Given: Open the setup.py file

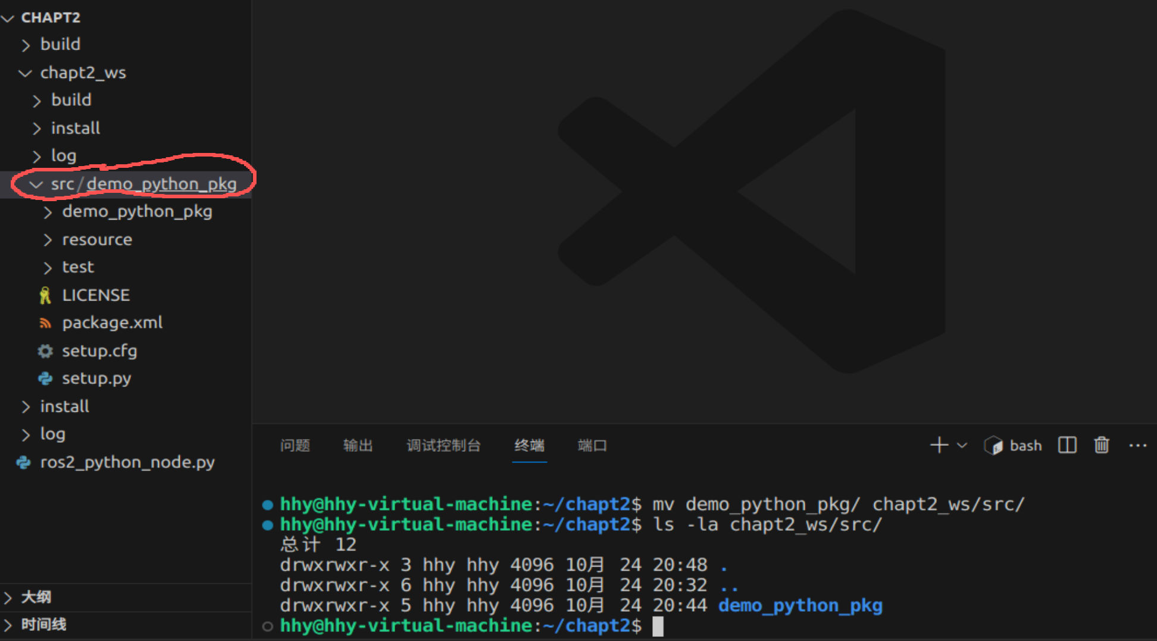Looking at the screenshot, I should click(96, 379).
